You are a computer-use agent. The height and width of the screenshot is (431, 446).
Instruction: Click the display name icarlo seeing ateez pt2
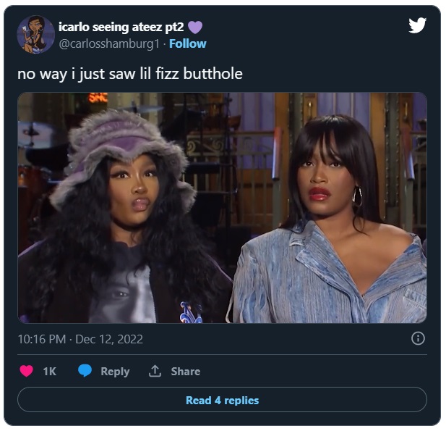tap(121, 27)
